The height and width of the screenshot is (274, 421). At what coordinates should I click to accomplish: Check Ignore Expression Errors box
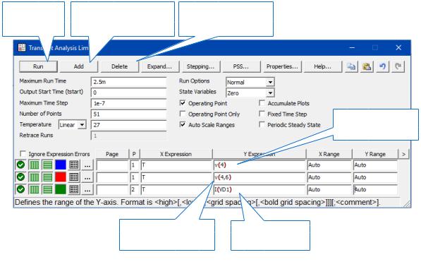pos(23,154)
